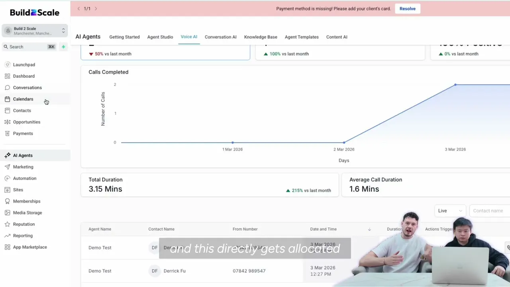Click the Launchpad sidebar icon

7,65
